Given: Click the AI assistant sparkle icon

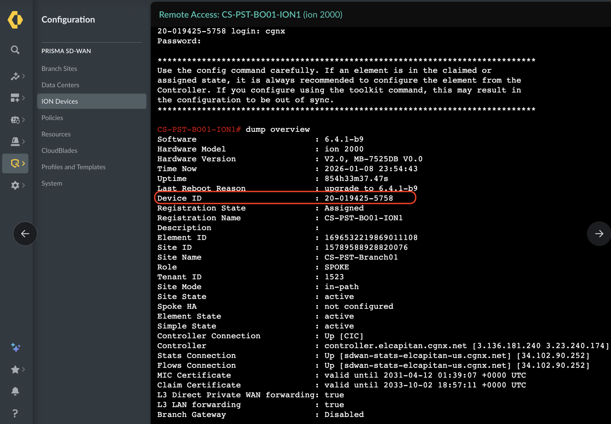Looking at the screenshot, I should pyautogui.click(x=16, y=348).
